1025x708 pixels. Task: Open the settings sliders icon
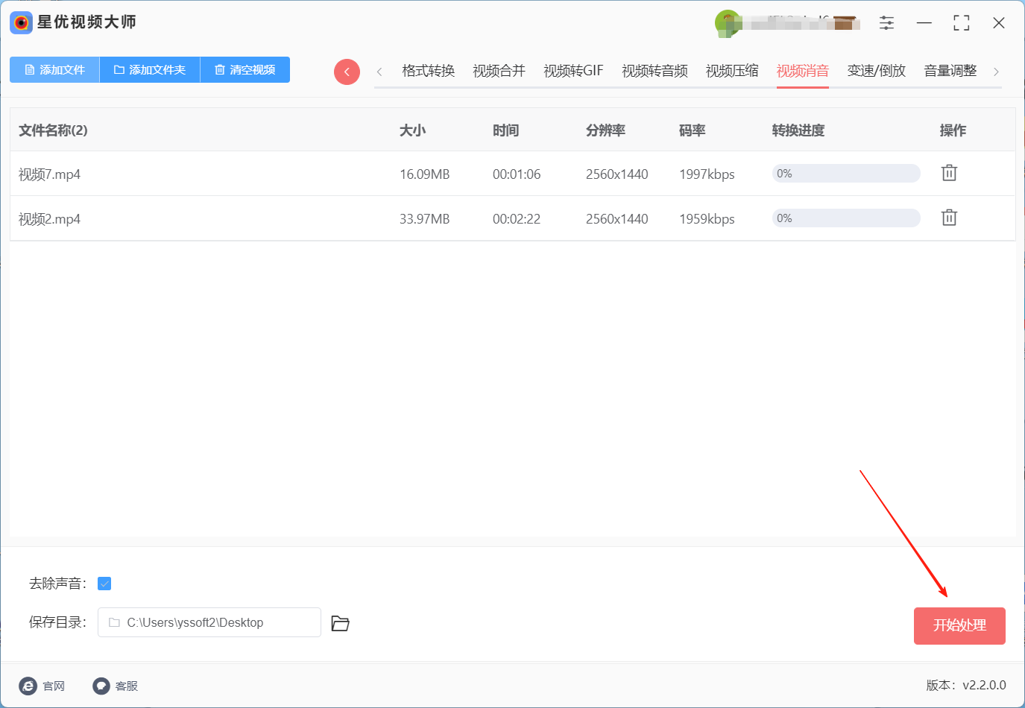pyautogui.click(x=886, y=23)
